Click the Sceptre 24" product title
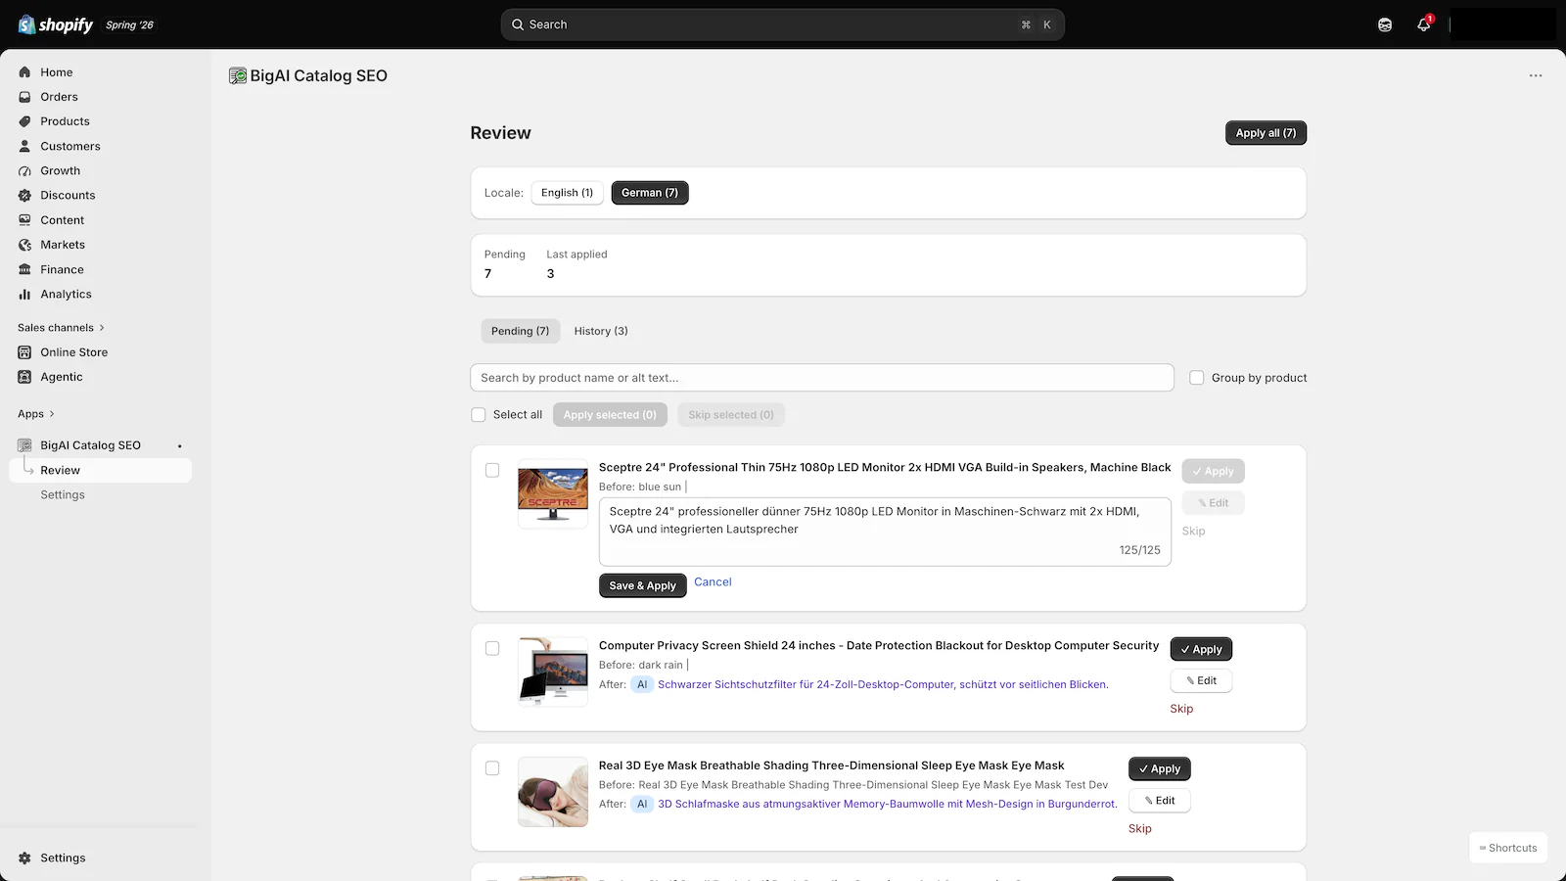 pos(885,467)
